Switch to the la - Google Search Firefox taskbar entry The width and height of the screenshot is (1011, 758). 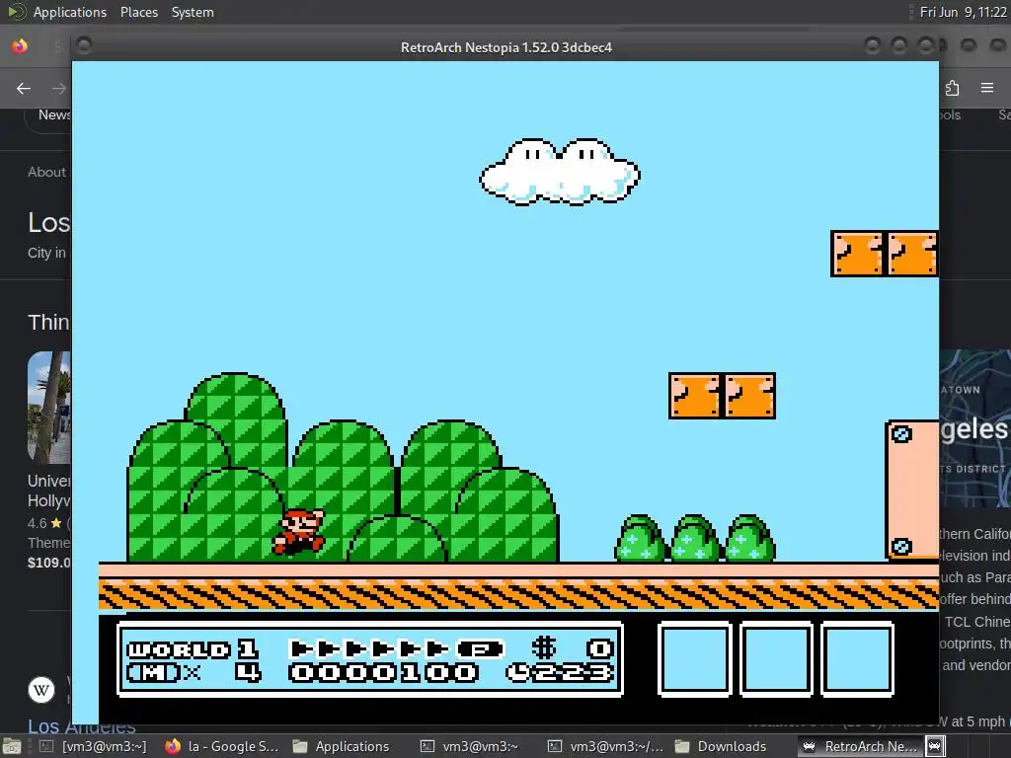point(222,746)
